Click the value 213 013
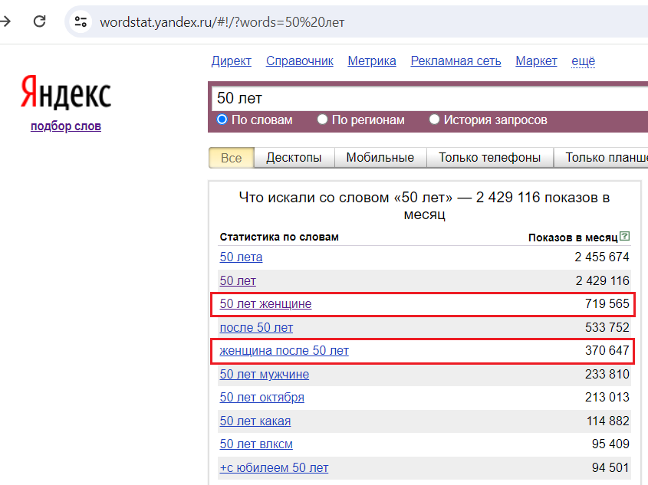This screenshot has width=648, height=485. (607, 398)
